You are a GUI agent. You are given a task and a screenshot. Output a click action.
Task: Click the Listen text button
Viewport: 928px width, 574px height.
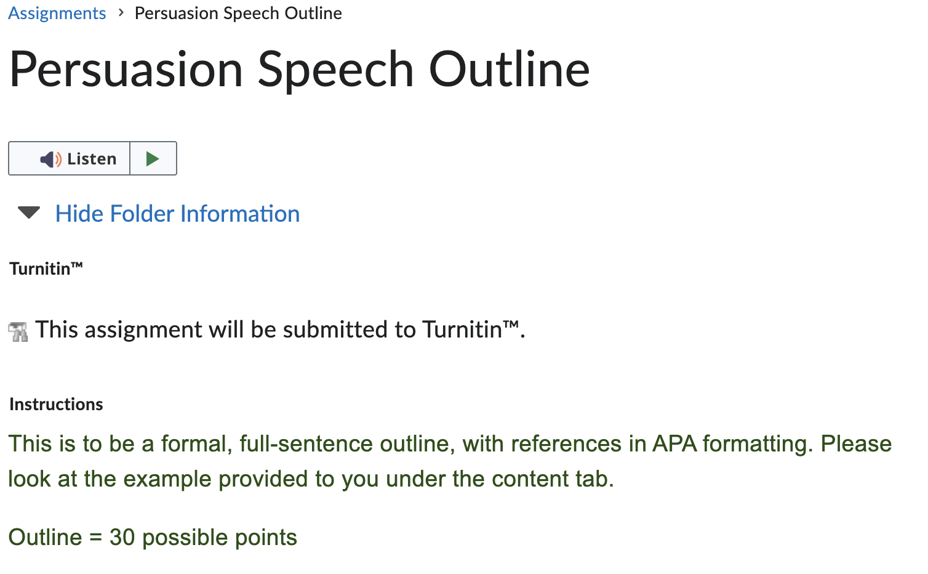point(92,159)
